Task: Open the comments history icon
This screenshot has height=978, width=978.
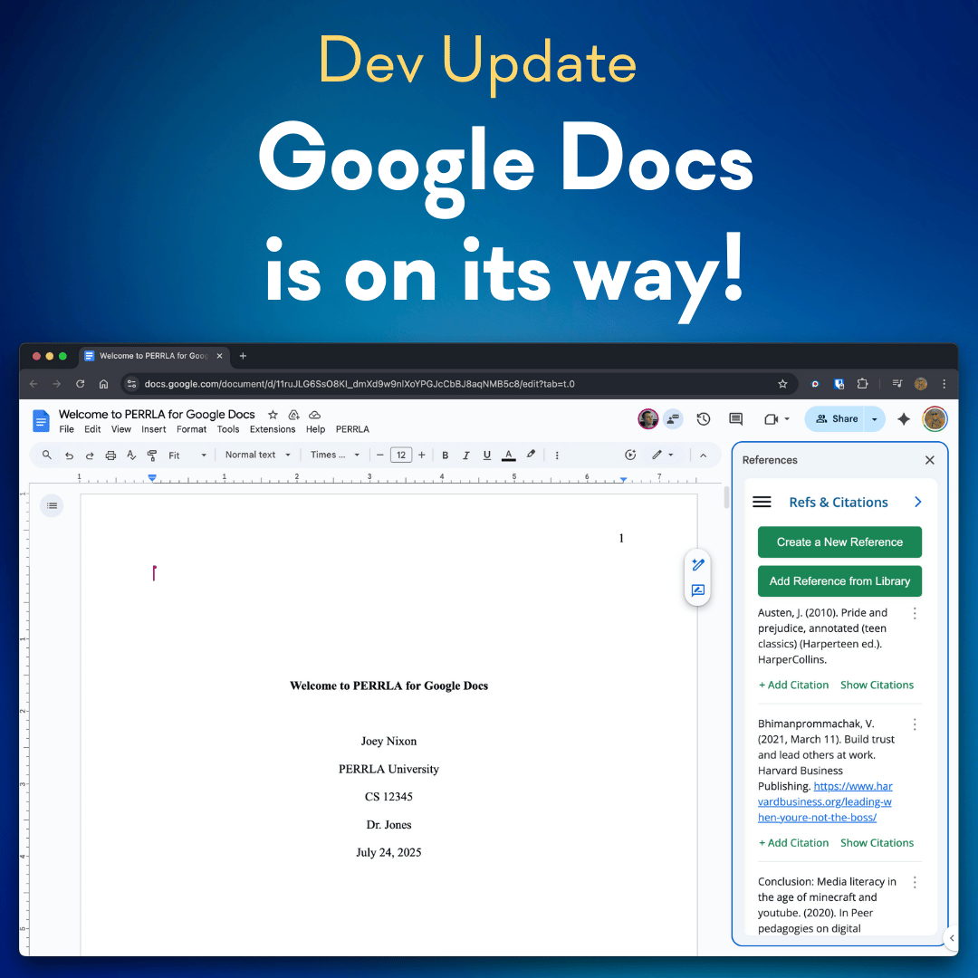Action: [736, 419]
